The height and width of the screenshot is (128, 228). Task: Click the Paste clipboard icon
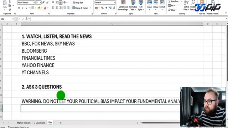(5, 3)
